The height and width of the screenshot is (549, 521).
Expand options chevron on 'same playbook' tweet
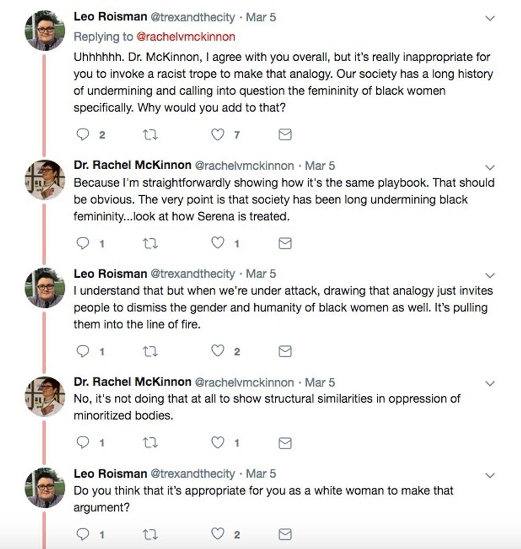click(x=490, y=167)
